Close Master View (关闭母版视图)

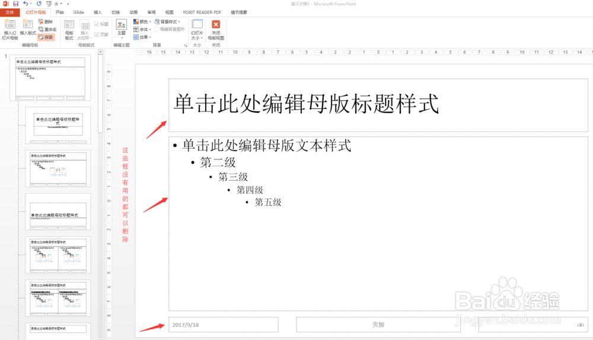(216, 30)
